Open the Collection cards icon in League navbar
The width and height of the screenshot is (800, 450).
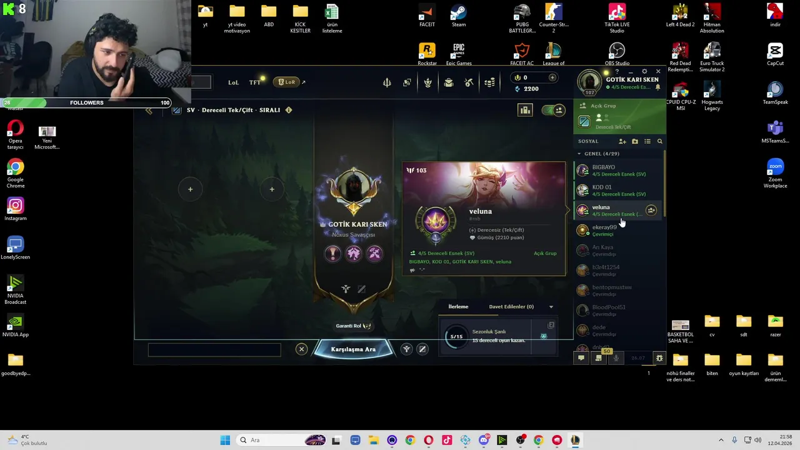(x=407, y=82)
